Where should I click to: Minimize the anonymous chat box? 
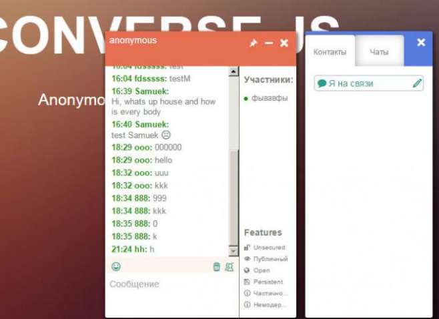pos(269,43)
